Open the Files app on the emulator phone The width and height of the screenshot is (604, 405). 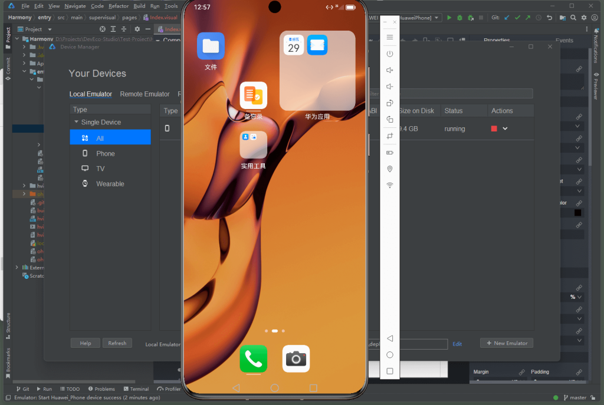pyautogui.click(x=211, y=46)
